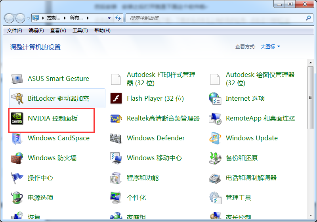Click the Action Center flag icon (操作中心)
Image resolution: width=317 pixels, height=222 pixels.
[x=17, y=178]
